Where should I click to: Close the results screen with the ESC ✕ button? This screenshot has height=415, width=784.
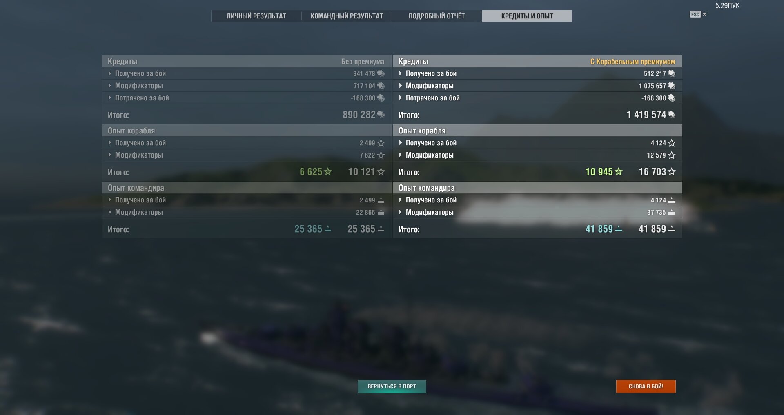[x=698, y=14]
